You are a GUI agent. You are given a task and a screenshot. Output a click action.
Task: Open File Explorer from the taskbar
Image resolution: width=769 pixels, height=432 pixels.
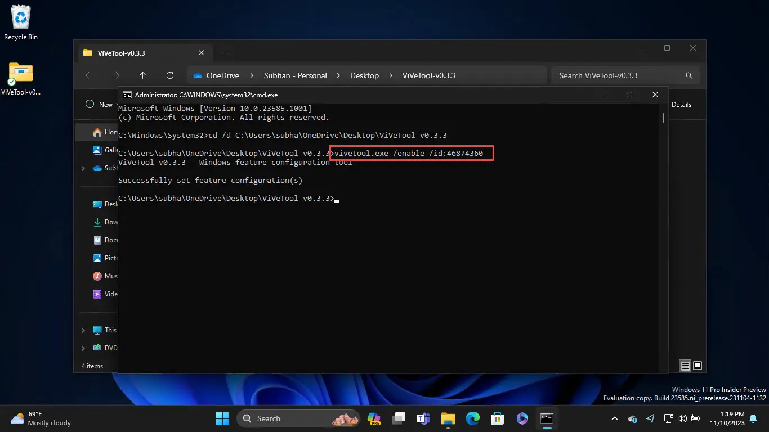coord(448,418)
